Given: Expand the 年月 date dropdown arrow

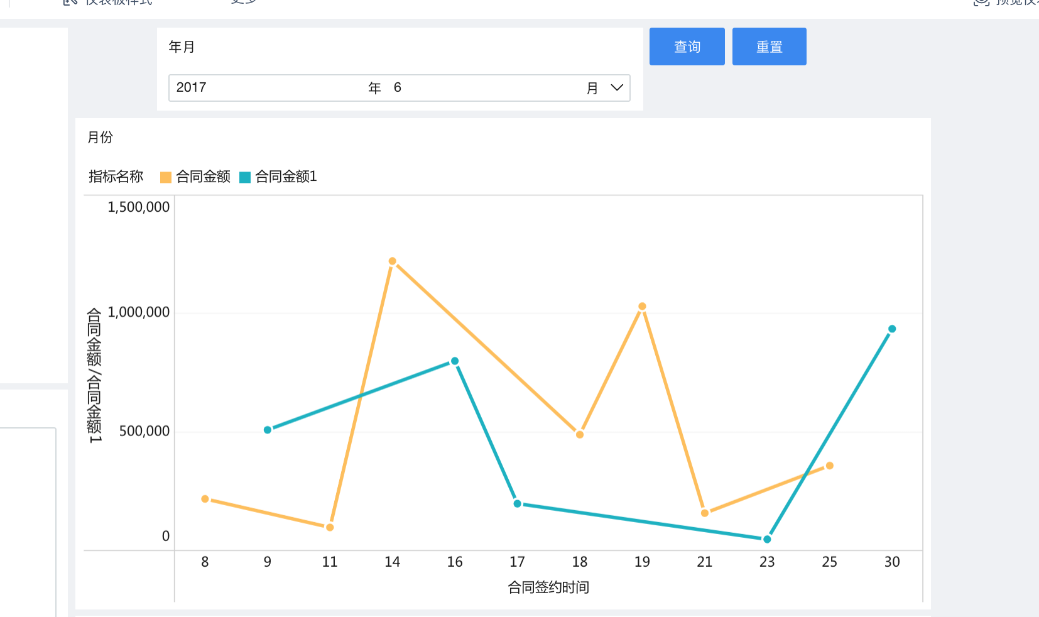Looking at the screenshot, I should [617, 88].
